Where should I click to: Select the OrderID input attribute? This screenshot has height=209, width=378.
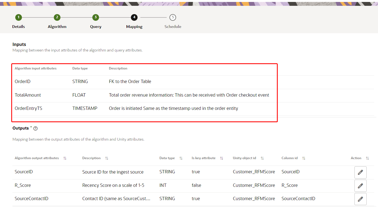(x=23, y=82)
